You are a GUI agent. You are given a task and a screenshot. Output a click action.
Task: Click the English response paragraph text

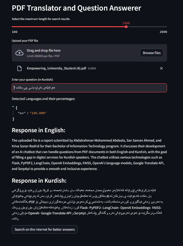click(89, 155)
